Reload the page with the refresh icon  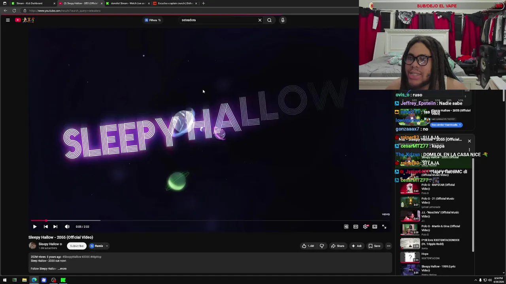14,11
